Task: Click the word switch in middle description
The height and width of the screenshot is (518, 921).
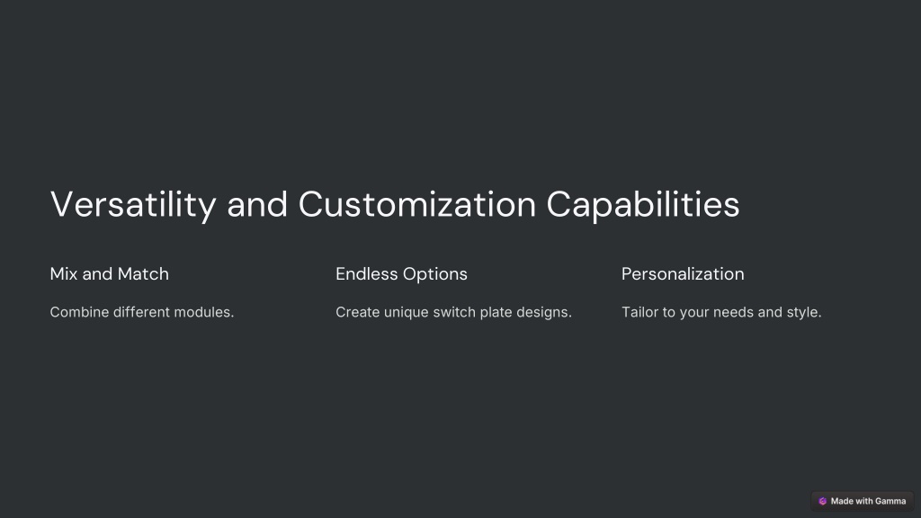Action: pyautogui.click(x=454, y=312)
